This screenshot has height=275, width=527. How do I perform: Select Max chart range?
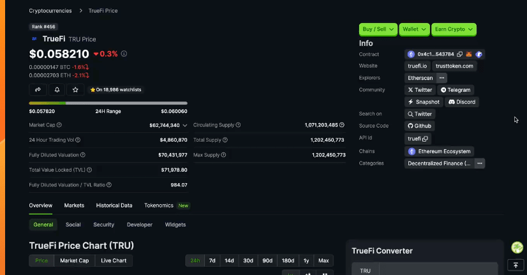[323, 260]
